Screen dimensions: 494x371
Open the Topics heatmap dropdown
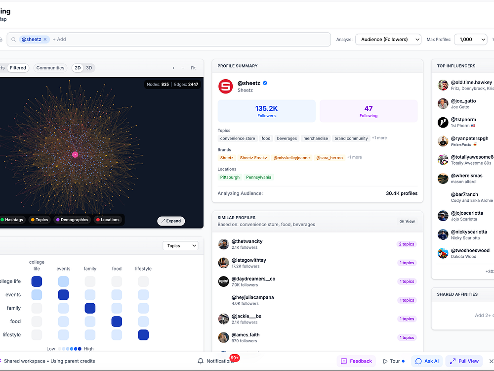(180, 246)
